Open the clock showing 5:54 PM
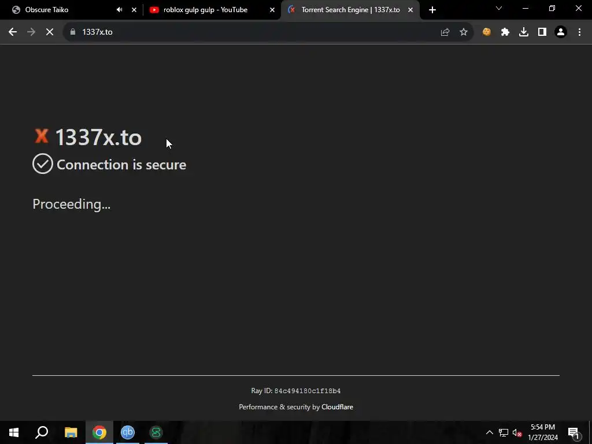This screenshot has width=592, height=444. [x=543, y=432]
